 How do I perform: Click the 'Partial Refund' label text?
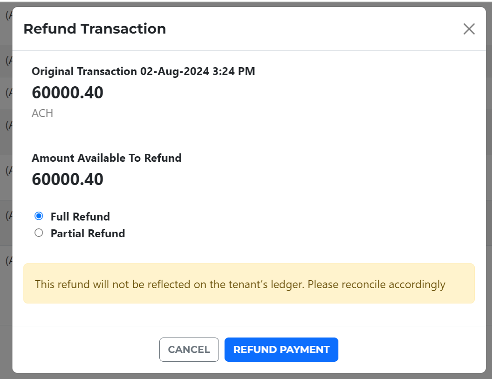pos(88,234)
